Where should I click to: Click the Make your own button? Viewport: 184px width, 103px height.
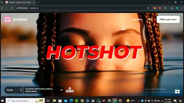click(x=168, y=19)
